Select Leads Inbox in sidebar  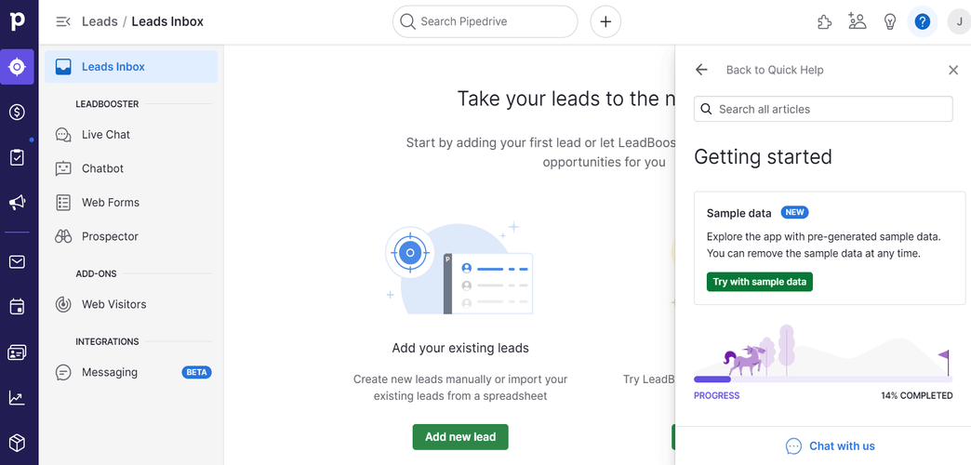[x=131, y=67]
